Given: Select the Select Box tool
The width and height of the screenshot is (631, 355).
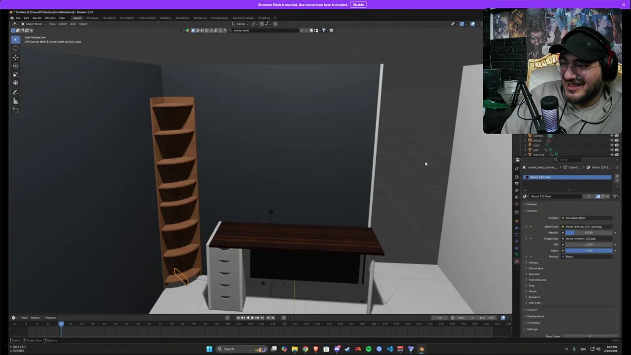Looking at the screenshot, I should click(x=15, y=39).
